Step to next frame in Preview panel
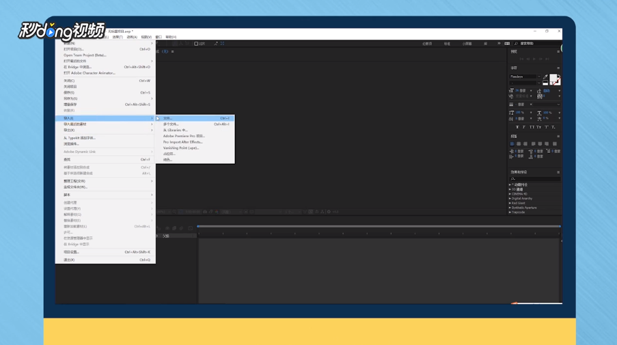 coord(540,59)
